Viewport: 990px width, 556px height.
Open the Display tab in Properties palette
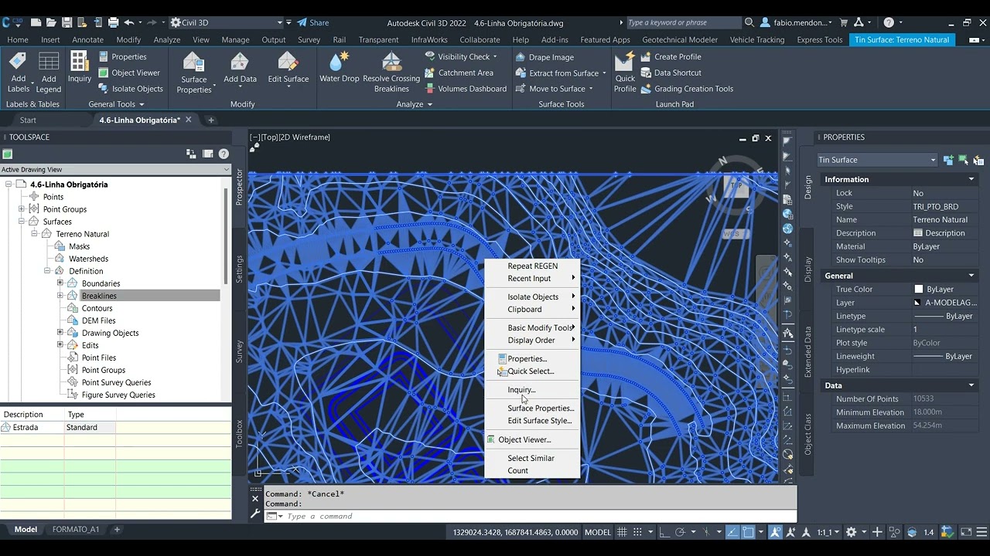[x=807, y=269]
